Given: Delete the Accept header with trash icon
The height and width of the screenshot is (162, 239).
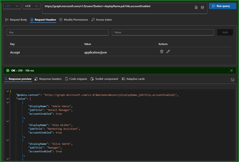Looking at the screenshot, I should tap(162, 52).
